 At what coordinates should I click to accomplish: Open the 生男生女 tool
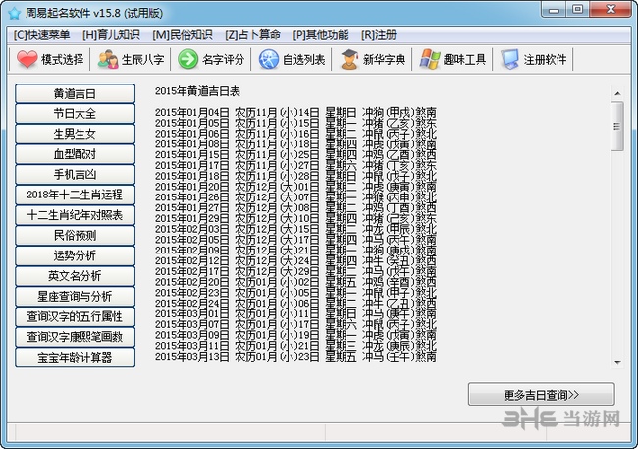click(x=76, y=134)
